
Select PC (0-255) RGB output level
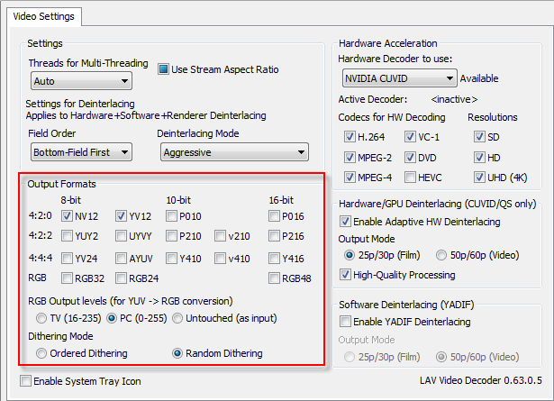pyautogui.click(x=112, y=318)
